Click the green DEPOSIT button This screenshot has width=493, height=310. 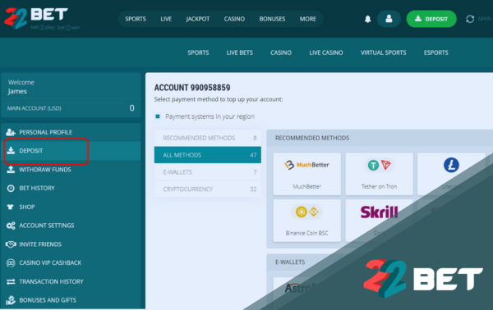431,19
